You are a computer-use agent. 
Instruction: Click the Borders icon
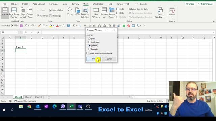pyautogui.click(x=44, y=26)
